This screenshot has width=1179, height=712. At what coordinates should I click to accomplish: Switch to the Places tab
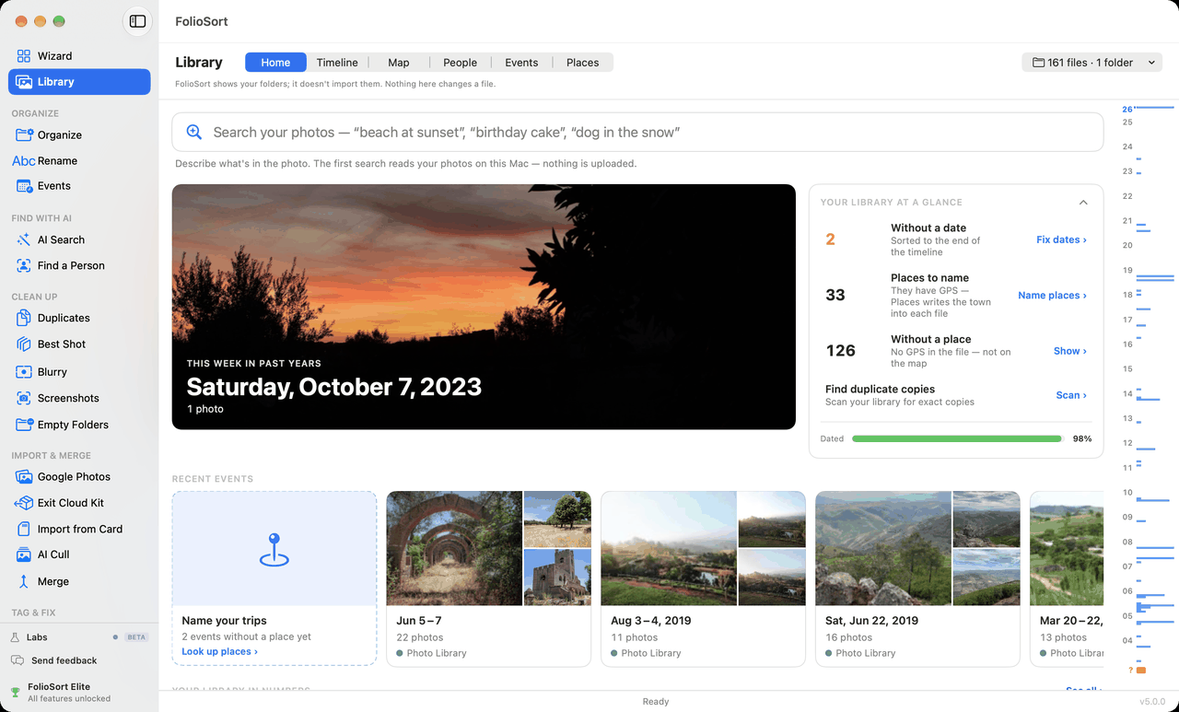click(582, 63)
